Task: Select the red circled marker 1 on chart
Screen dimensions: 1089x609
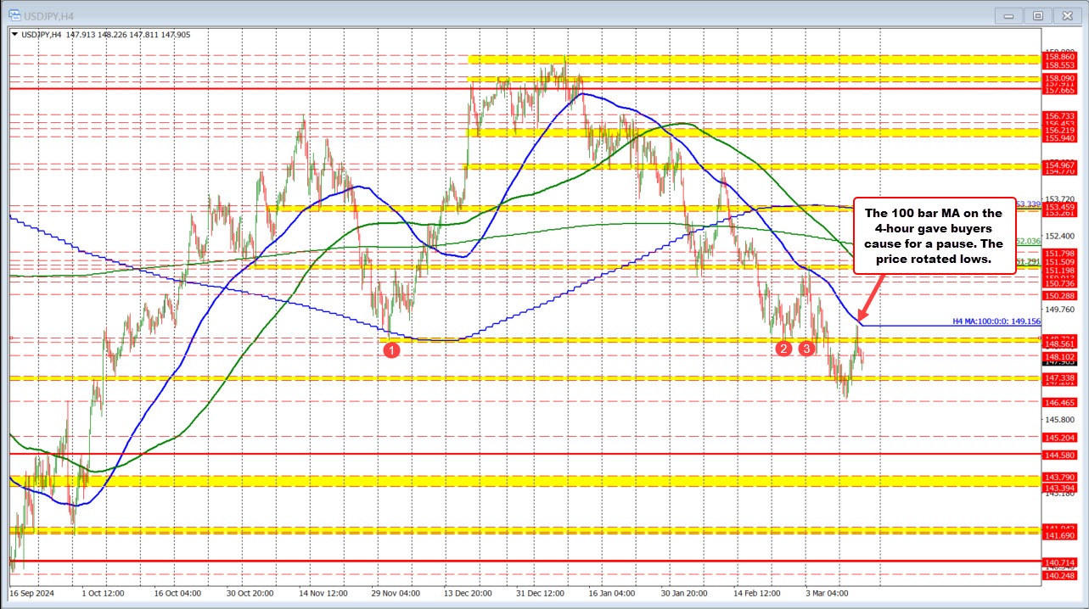Action: [x=391, y=349]
